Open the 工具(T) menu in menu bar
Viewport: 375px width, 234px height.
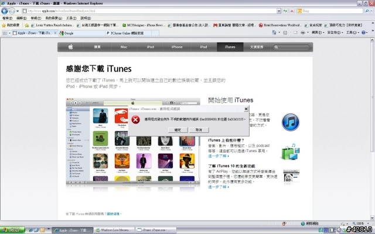click(71, 18)
